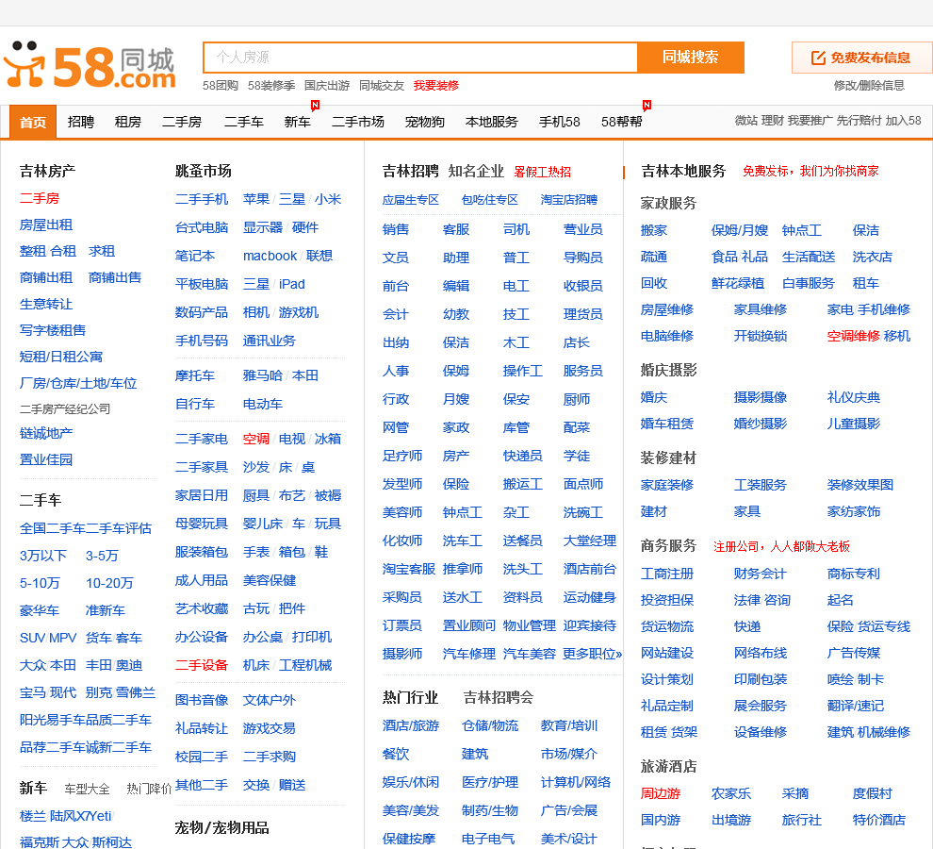Click 全国二手车二手车评估 link

click(85, 528)
